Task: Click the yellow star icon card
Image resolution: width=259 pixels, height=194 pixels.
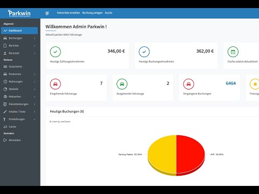Action: tap(255, 84)
